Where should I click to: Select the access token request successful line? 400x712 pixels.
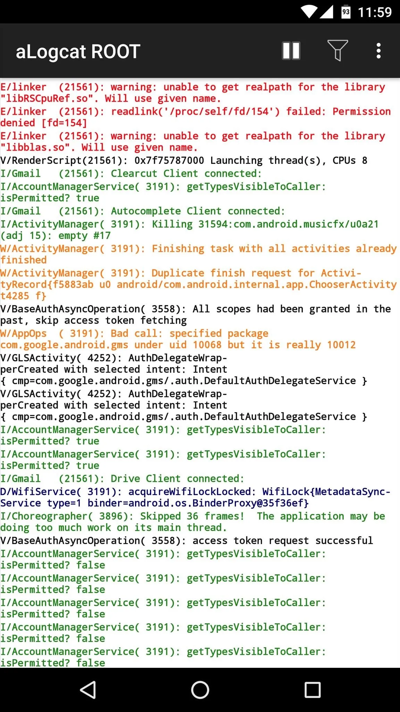[186, 541]
